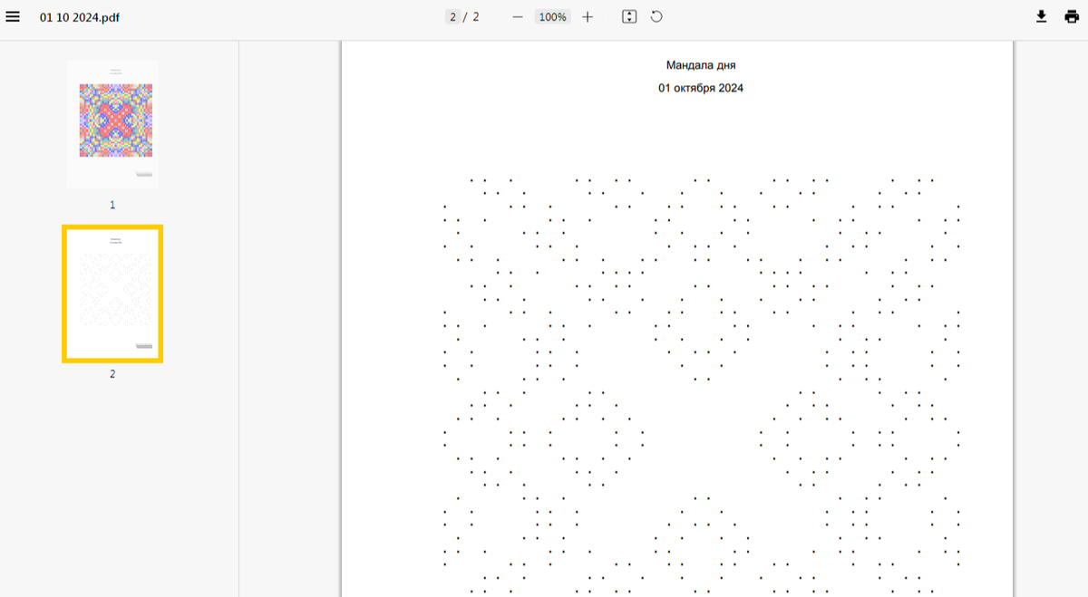Click the current page number field

452,17
